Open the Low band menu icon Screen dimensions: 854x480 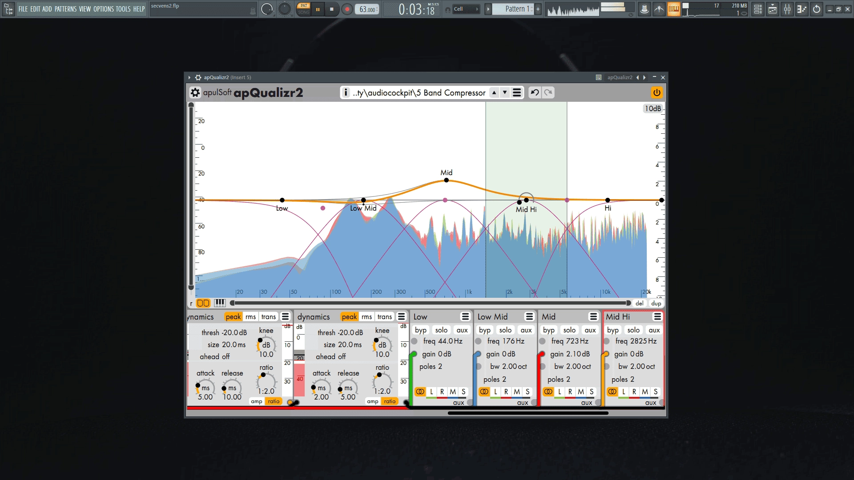pos(465,316)
